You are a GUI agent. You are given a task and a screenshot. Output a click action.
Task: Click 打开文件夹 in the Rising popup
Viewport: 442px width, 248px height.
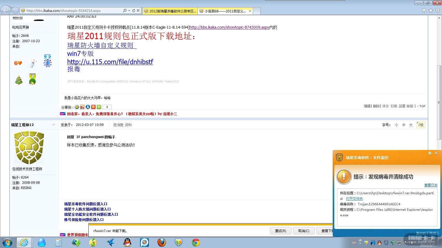(x=354, y=199)
